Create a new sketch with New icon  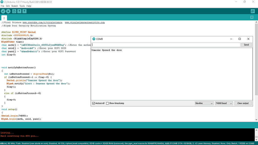pos(14,11)
